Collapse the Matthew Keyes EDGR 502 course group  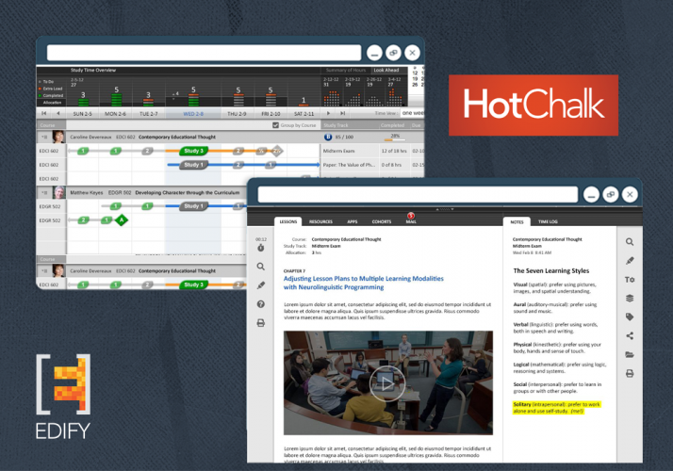click(x=44, y=193)
